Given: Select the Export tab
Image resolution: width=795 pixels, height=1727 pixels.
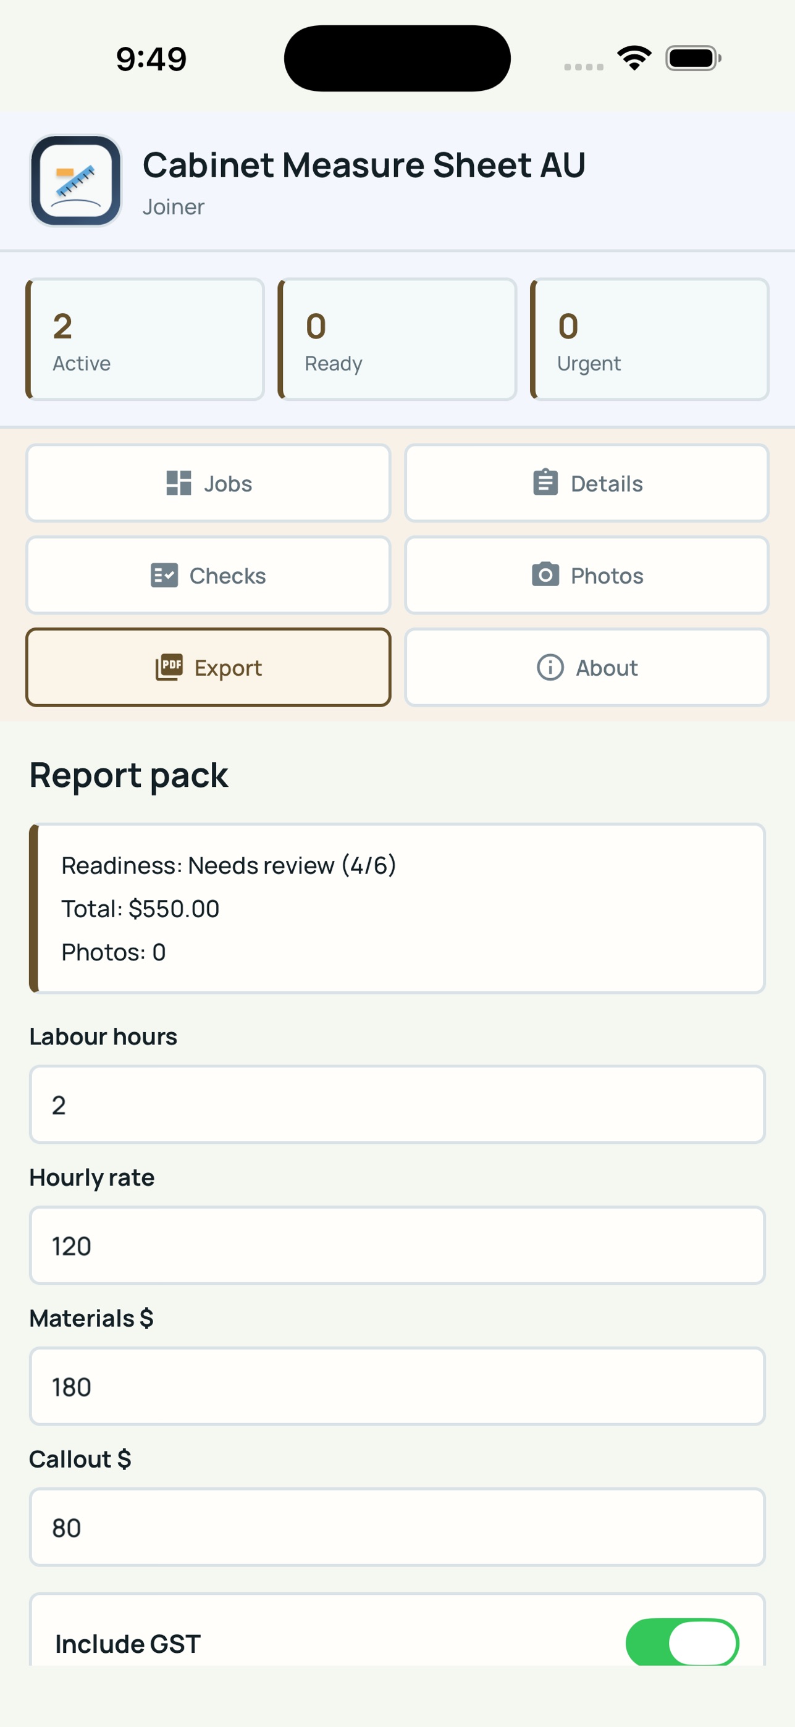Looking at the screenshot, I should tap(208, 667).
